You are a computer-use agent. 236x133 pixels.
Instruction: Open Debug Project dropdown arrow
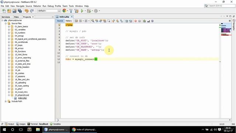pos(92,11)
